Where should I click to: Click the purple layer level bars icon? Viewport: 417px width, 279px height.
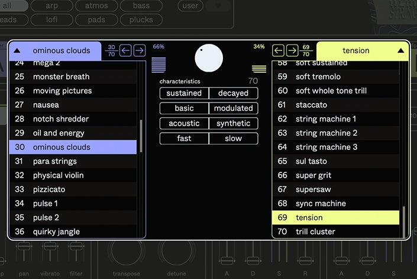[159, 65]
